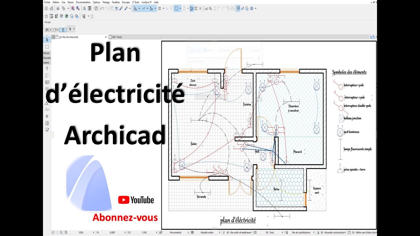Click the Personnalisé layer combination control
This screenshot has width=420, height=236.
click(176, 232)
